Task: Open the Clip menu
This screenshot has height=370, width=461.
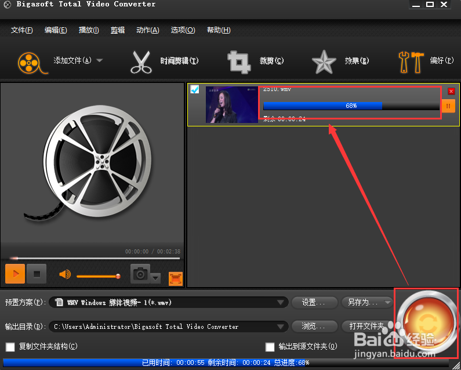Action: click(x=118, y=30)
